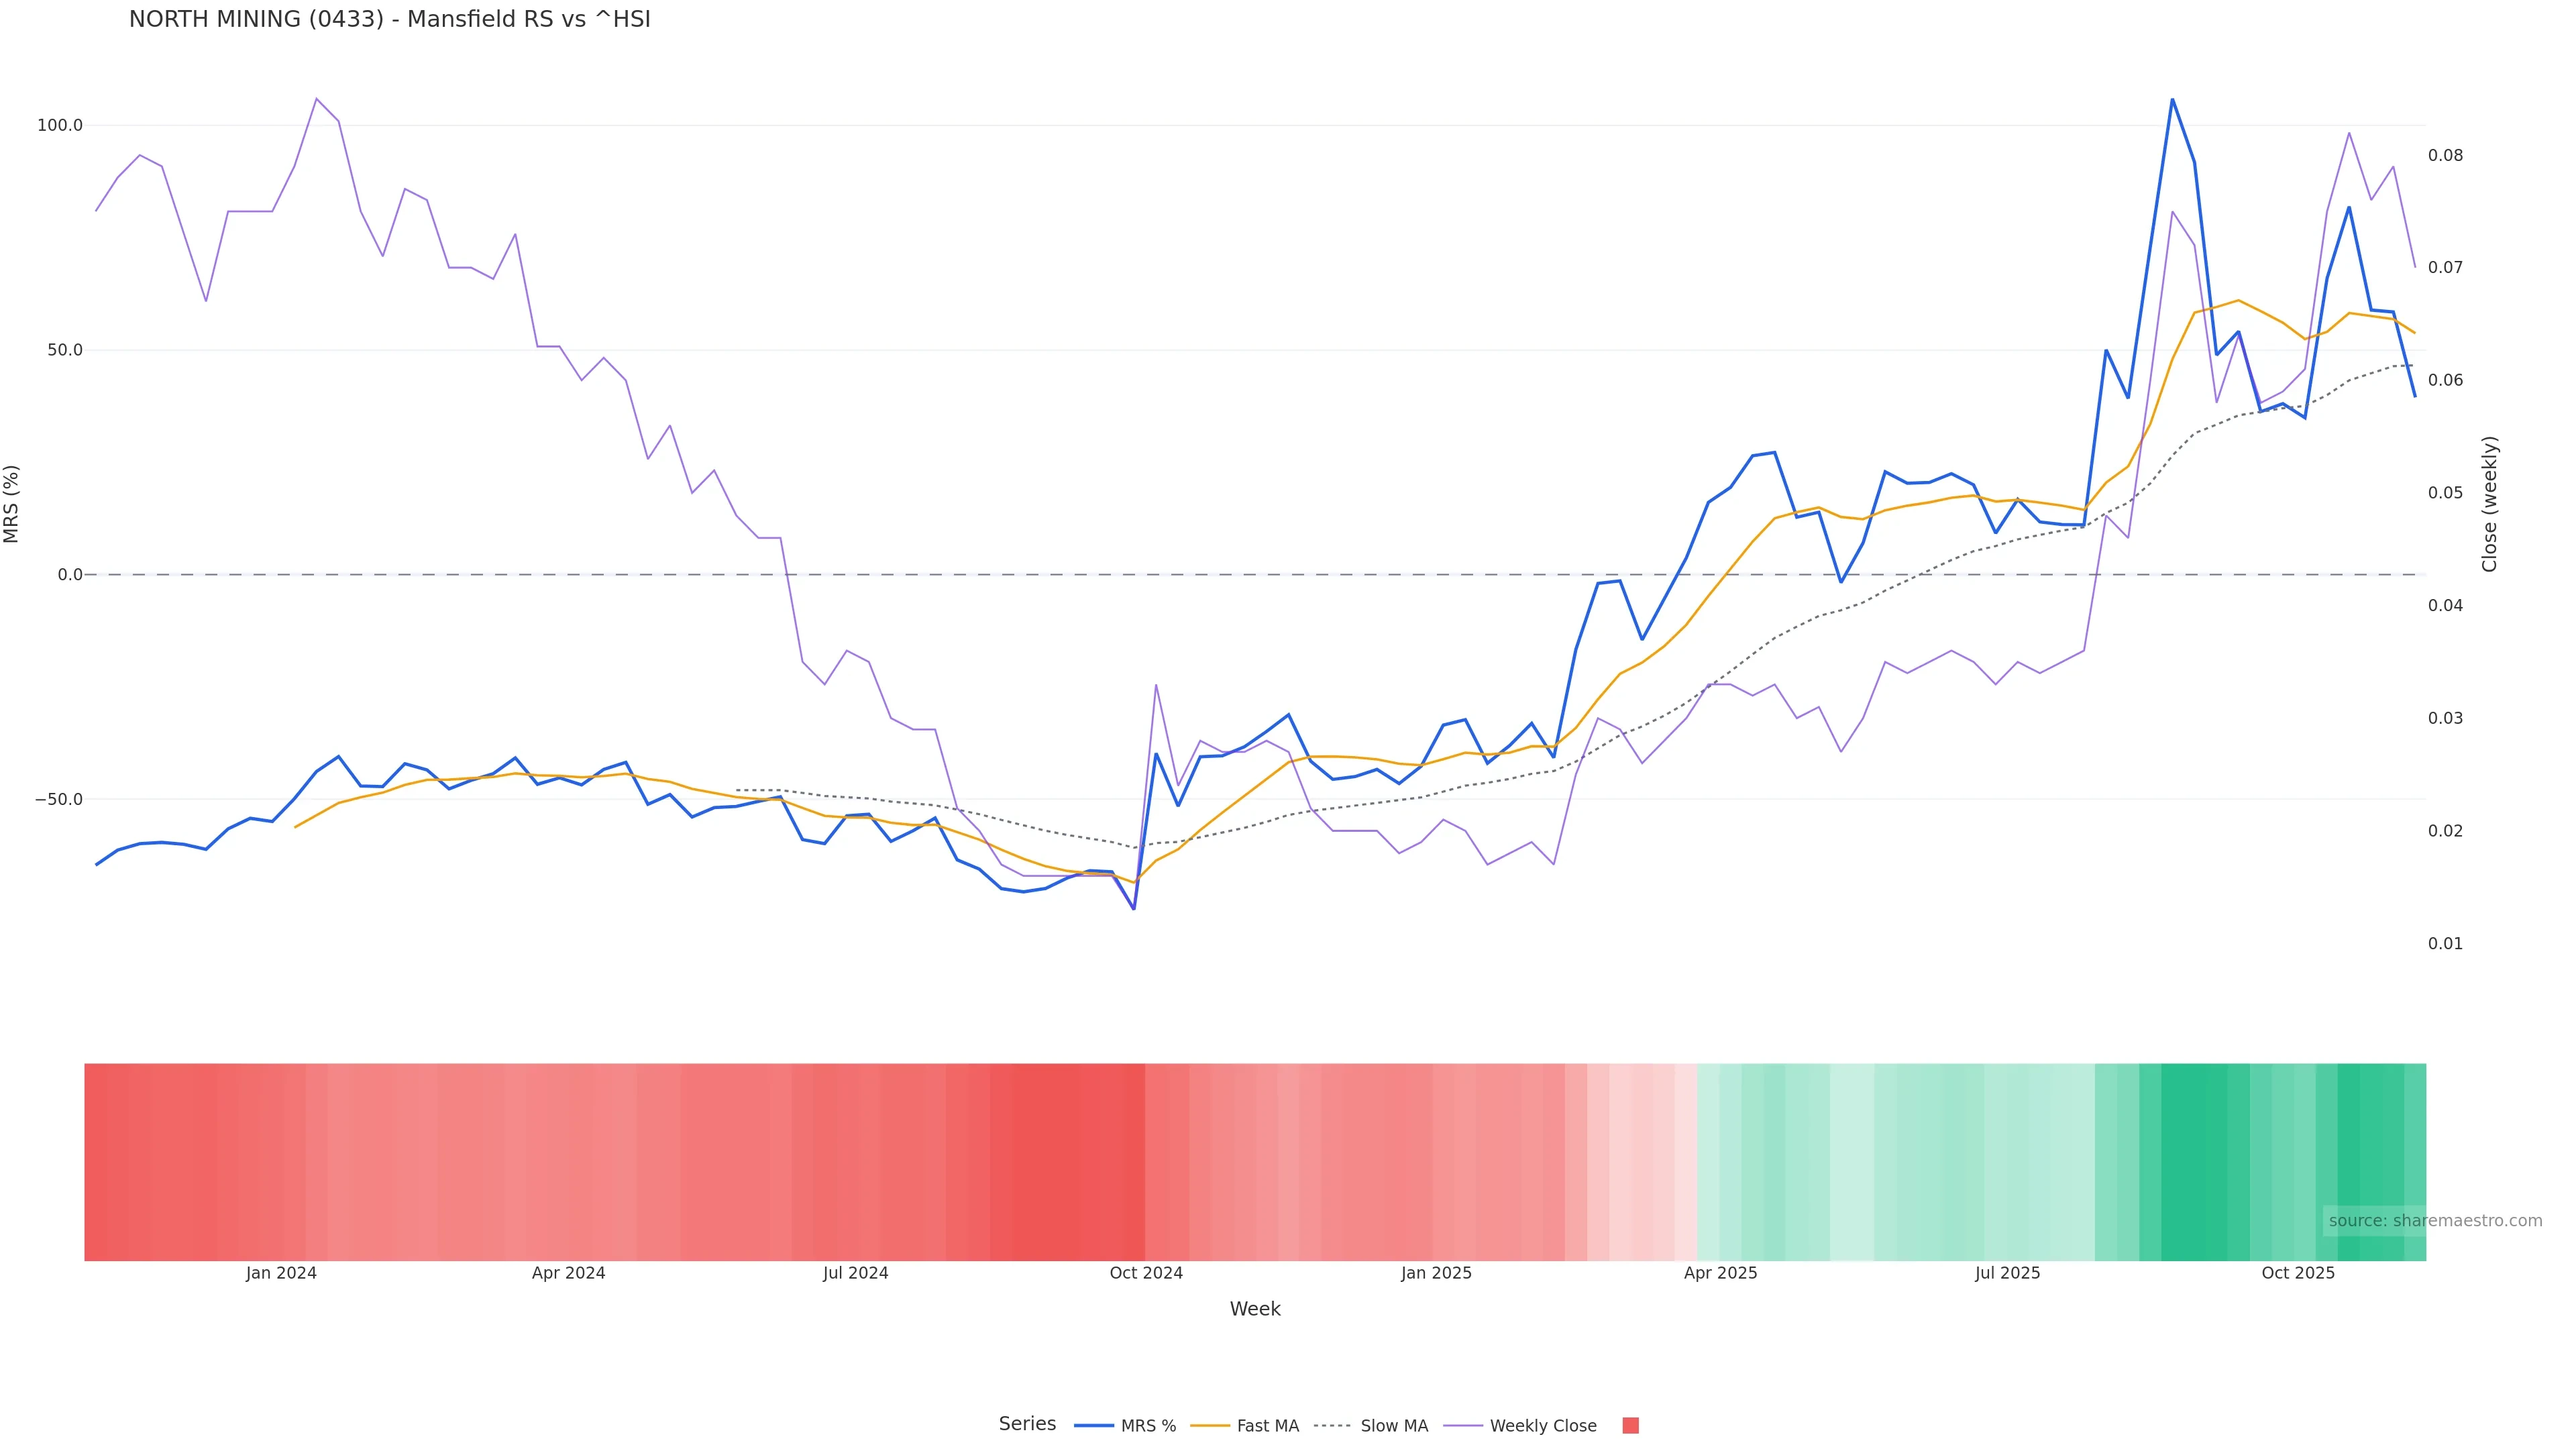
Task: Click the Close (weekly) right axis title
Action: click(2489, 504)
